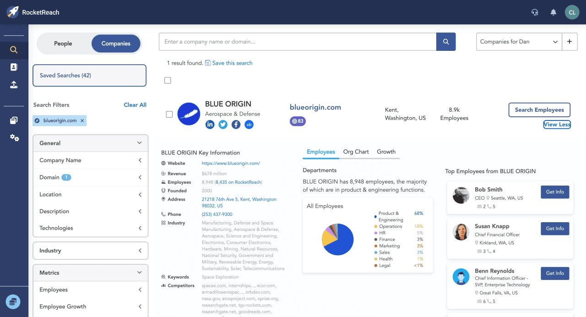This screenshot has height=317, width=586.
Task: Open the CL user avatar menu
Action: (572, 12)
